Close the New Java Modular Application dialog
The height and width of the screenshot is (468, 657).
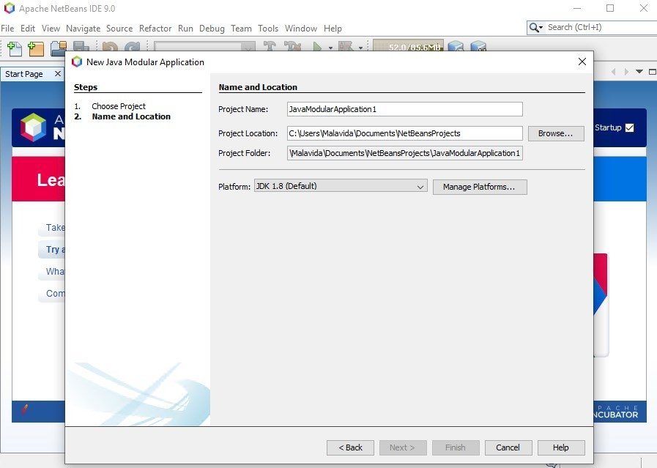[x=582, y=62]
